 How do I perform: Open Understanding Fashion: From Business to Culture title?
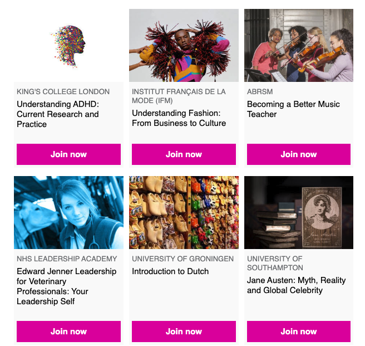pos(179,118)
